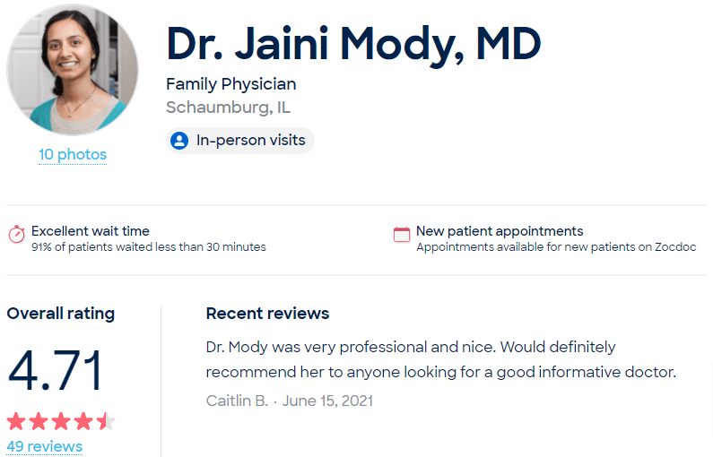Click the second rating star
The height and width of the screenshot is (457, 713).
tap(39, 421)
